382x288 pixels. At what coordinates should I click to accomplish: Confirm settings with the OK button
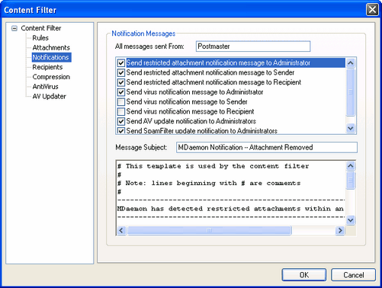pos(304,275)
